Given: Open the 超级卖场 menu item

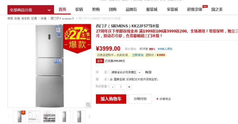Looking at the screenshot, I should click(195, 10).
